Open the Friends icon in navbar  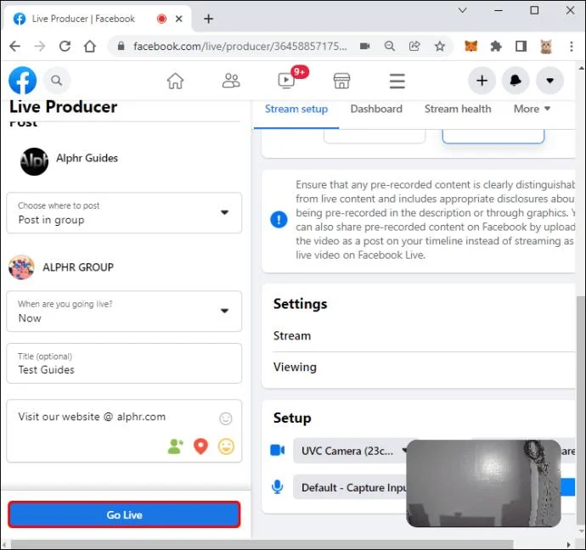[x=231, y=81]
